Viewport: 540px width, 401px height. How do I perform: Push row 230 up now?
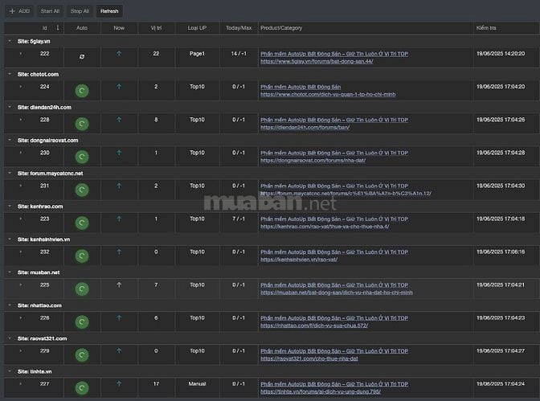[119, 153]
